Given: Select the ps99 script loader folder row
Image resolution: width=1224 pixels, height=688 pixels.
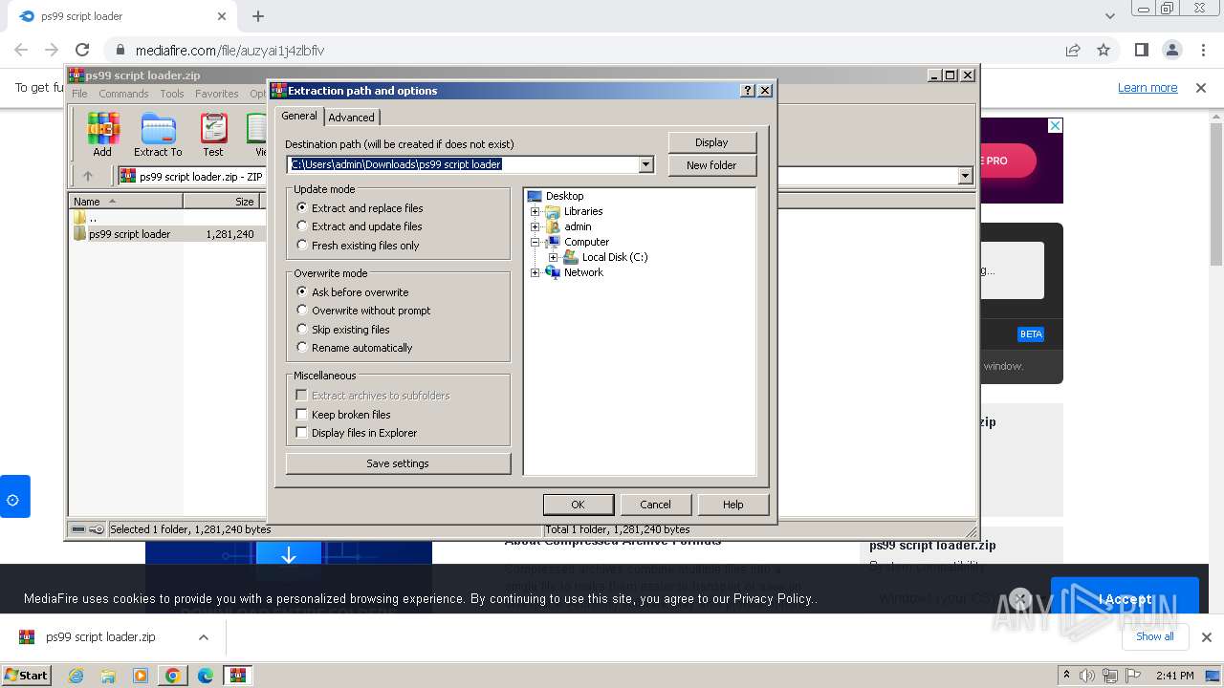Looking at the screenshot, I should (x=167, y=234).
